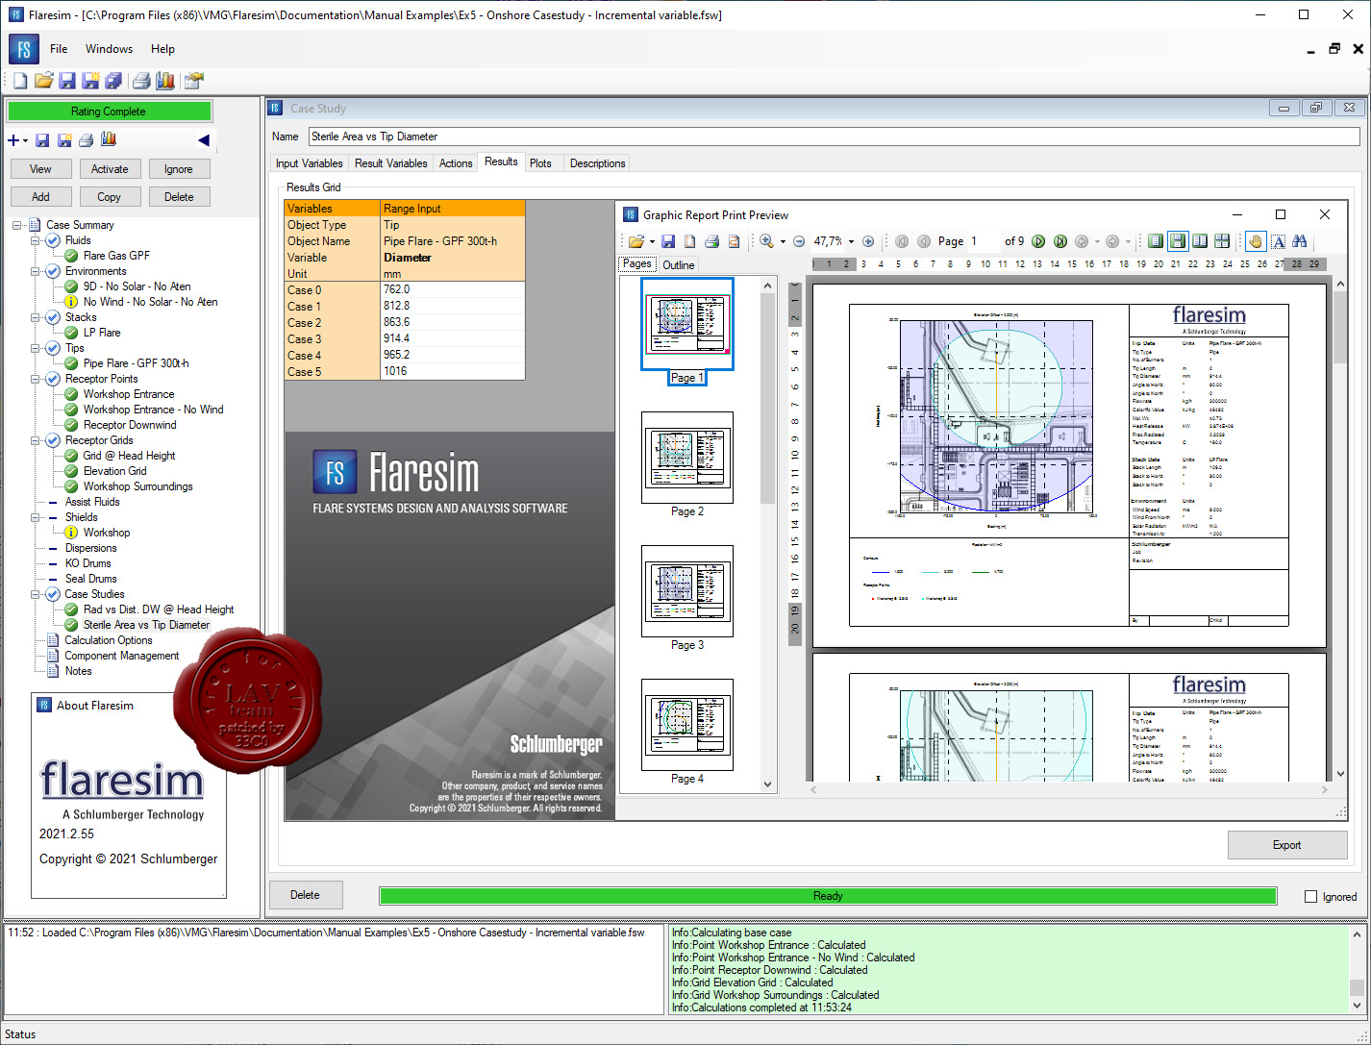The height and width of the screenshot is (1045, 1371).
Task: Open dropdown arrow next to preview Open icon
Action: tap(652, 241)
